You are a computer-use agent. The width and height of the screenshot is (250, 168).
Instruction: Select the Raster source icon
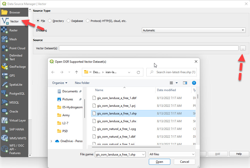(5, 30)
